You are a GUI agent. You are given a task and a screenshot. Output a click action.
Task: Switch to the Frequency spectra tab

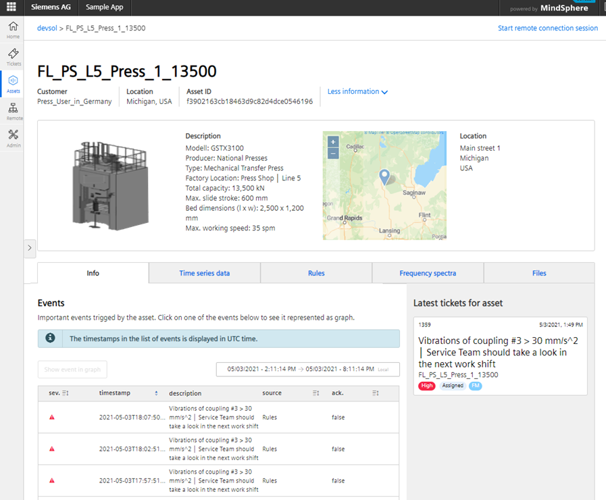pos(427,273)
